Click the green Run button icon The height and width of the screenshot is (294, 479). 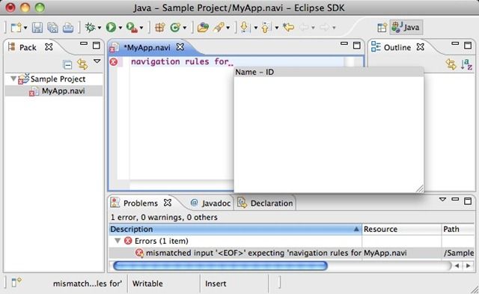pyautogui.click(x=111, y=28)
